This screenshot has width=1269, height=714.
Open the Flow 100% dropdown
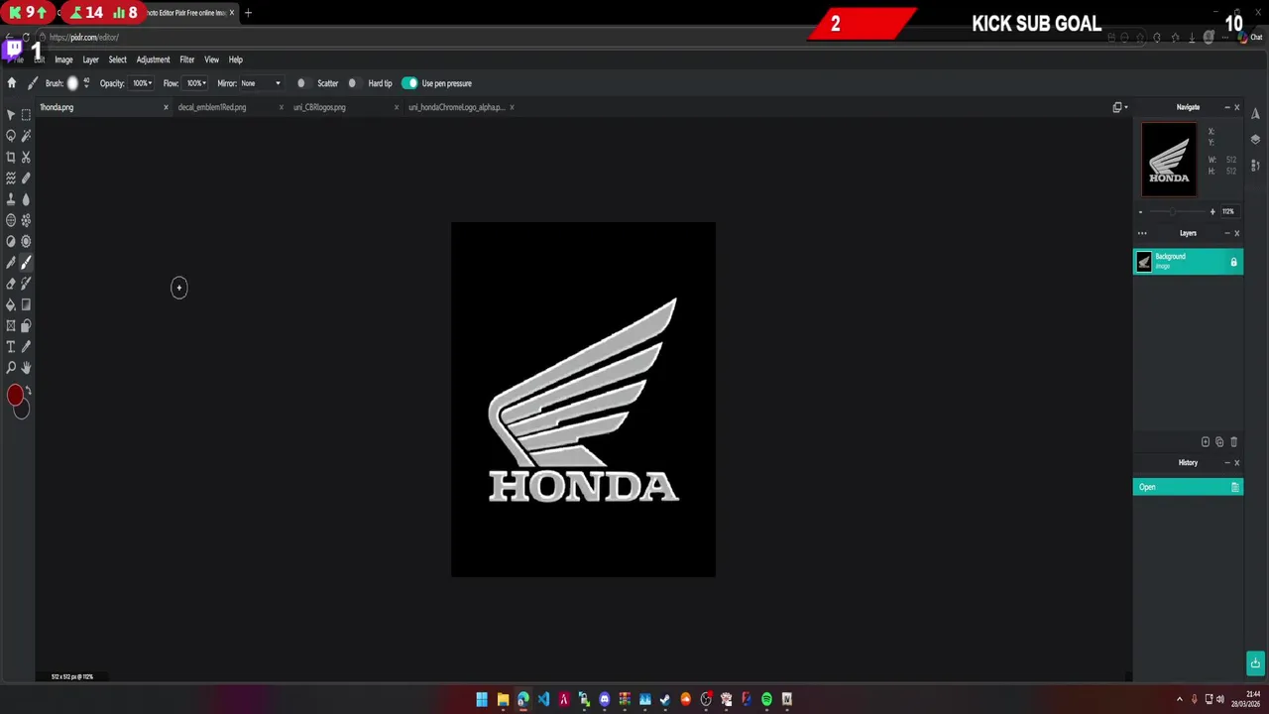(x=196, y=83)
